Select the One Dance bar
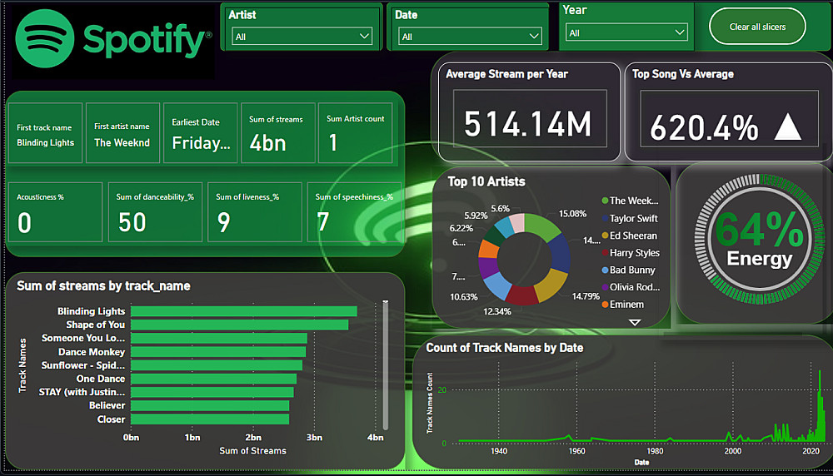Image resolution: width=833 pixels, height=476 pixels. coord(213,379)
